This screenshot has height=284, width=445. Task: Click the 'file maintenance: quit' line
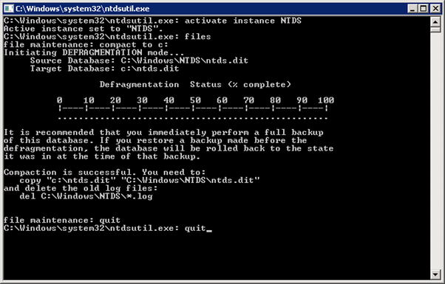(x=62, y=220)
